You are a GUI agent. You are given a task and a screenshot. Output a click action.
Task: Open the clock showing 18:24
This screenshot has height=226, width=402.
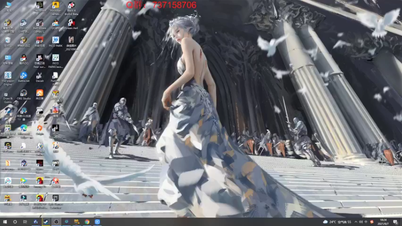tap(383, 222)
